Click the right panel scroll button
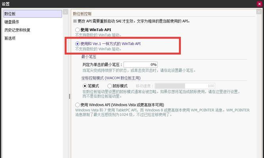 coord(259,12)
